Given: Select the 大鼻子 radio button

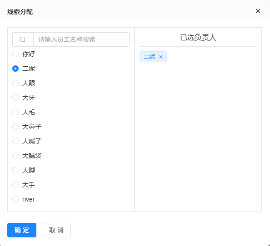Looking at the screenshot, I should 15,127.
